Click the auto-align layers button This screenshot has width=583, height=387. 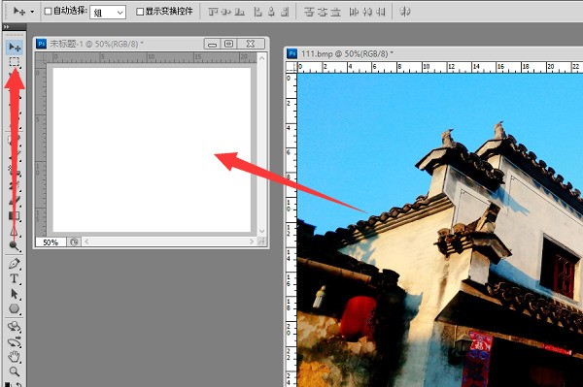405,12
